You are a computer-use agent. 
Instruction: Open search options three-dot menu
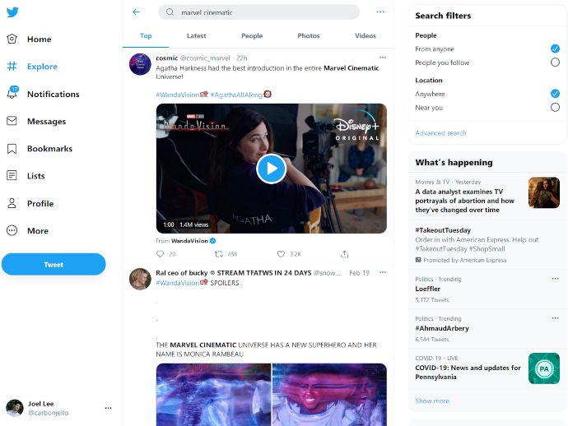pos(380,12)
